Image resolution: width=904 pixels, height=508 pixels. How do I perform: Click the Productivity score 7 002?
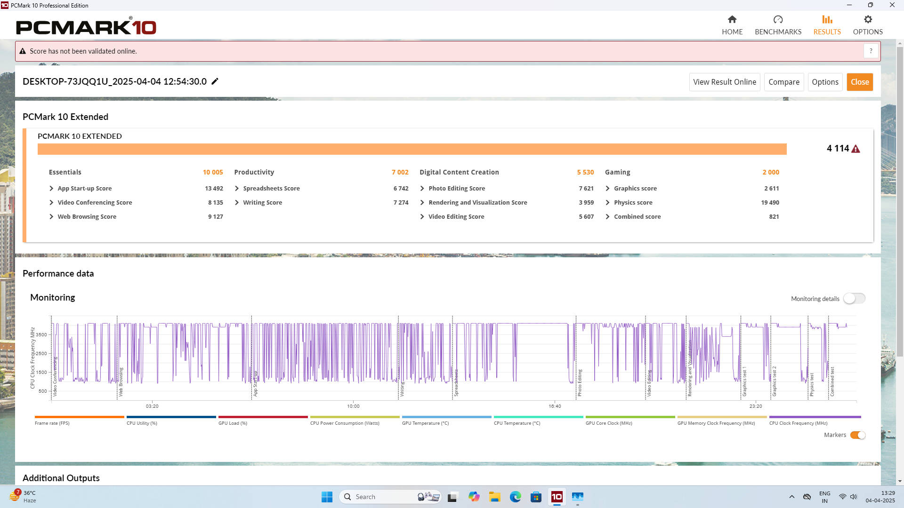click(400, 172)
